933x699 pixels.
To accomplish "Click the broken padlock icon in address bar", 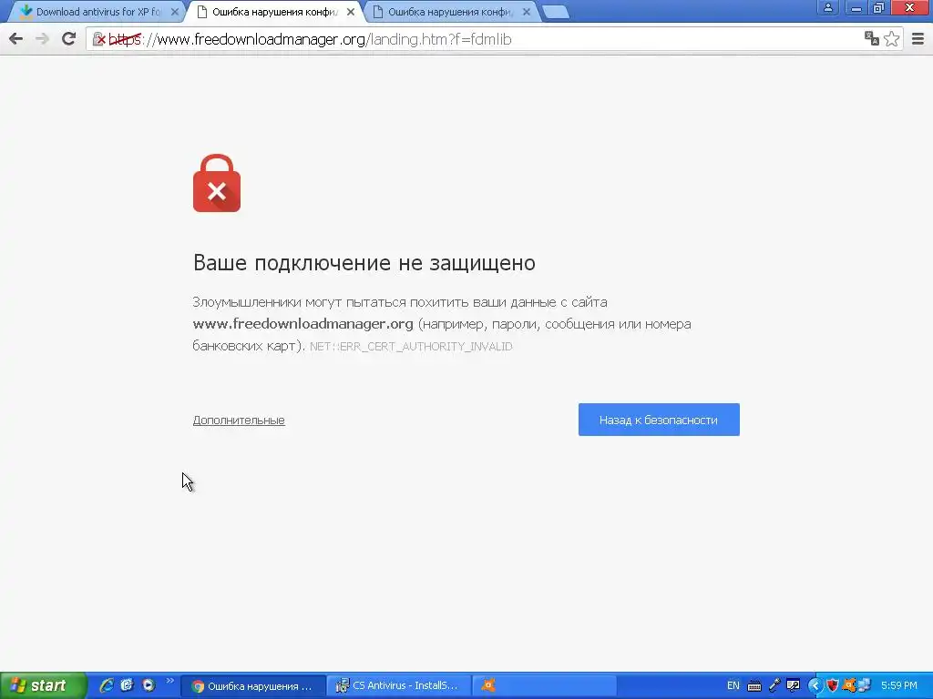I will pos(99,39).
